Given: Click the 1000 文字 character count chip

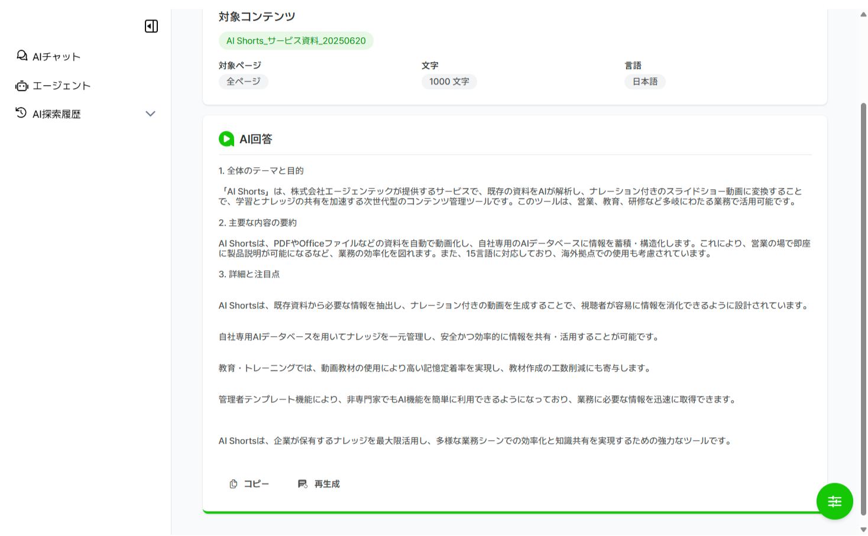Looking at the screenshot, I should coord(449,82).
